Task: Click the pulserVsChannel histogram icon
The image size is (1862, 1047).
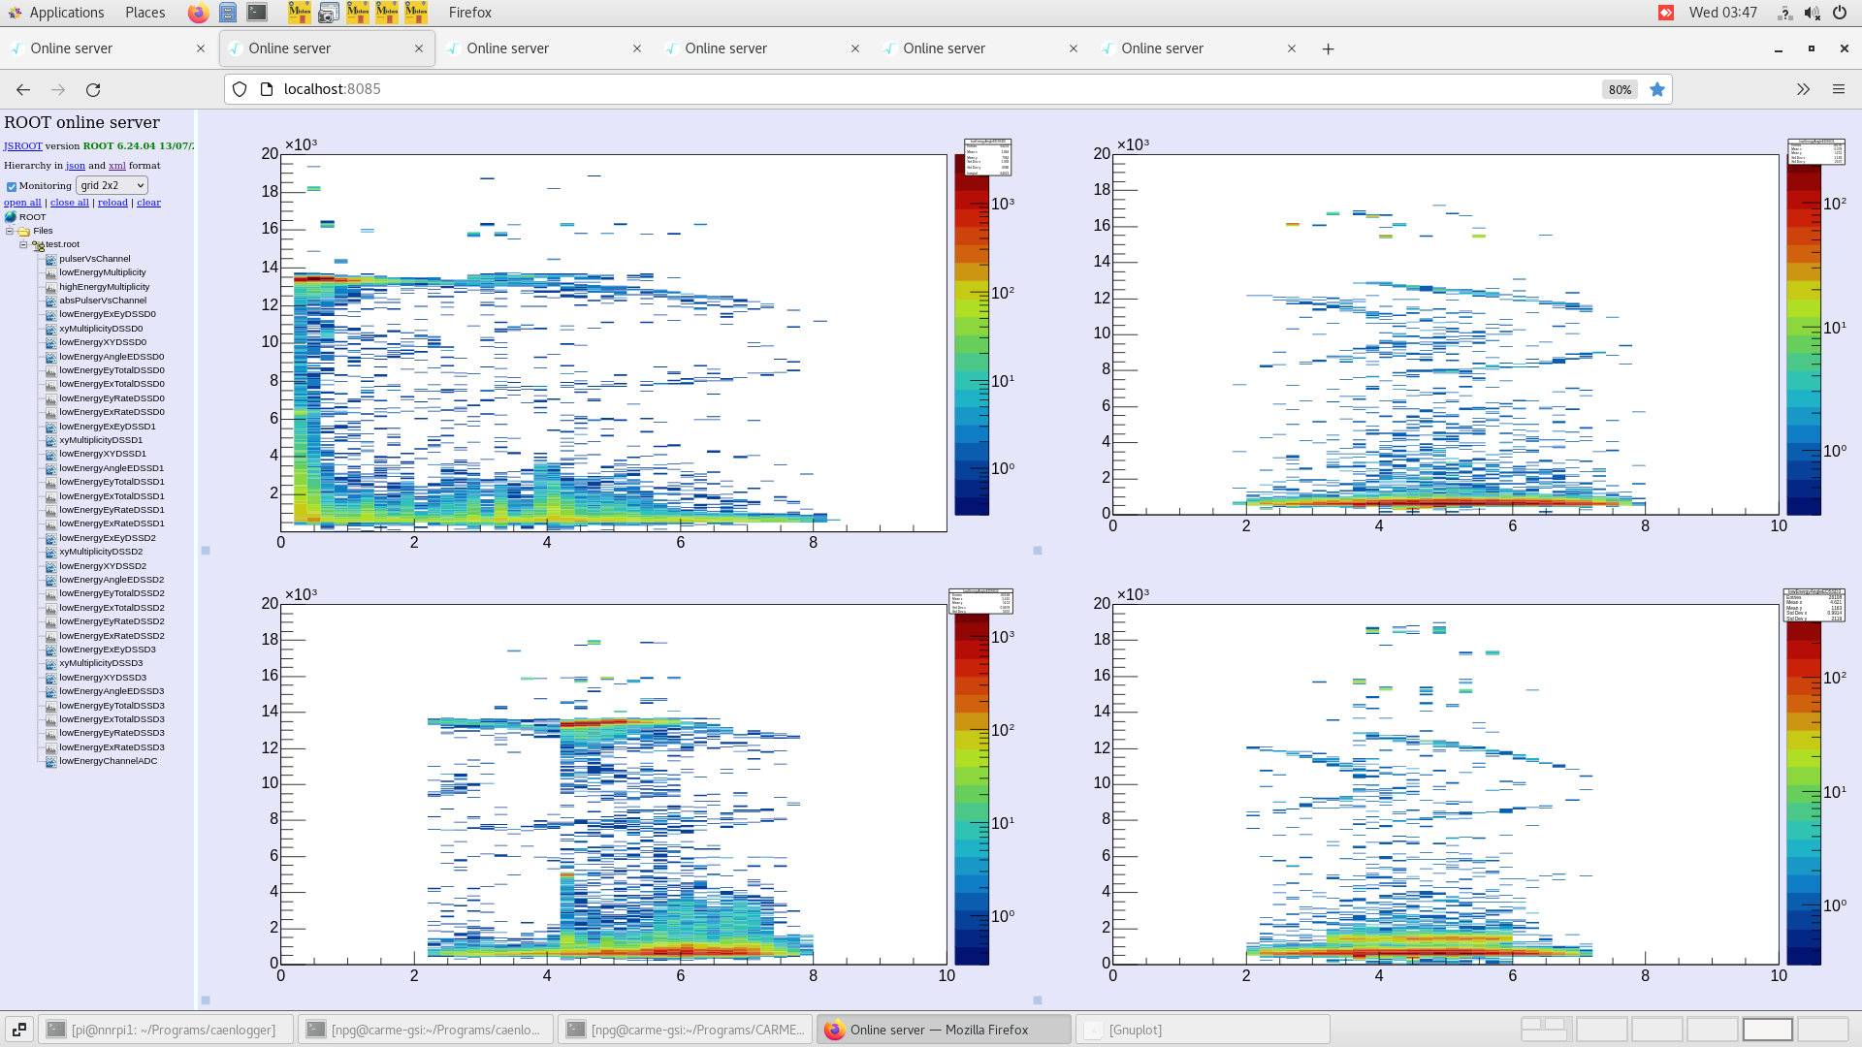Action: [x=51, y=259]
